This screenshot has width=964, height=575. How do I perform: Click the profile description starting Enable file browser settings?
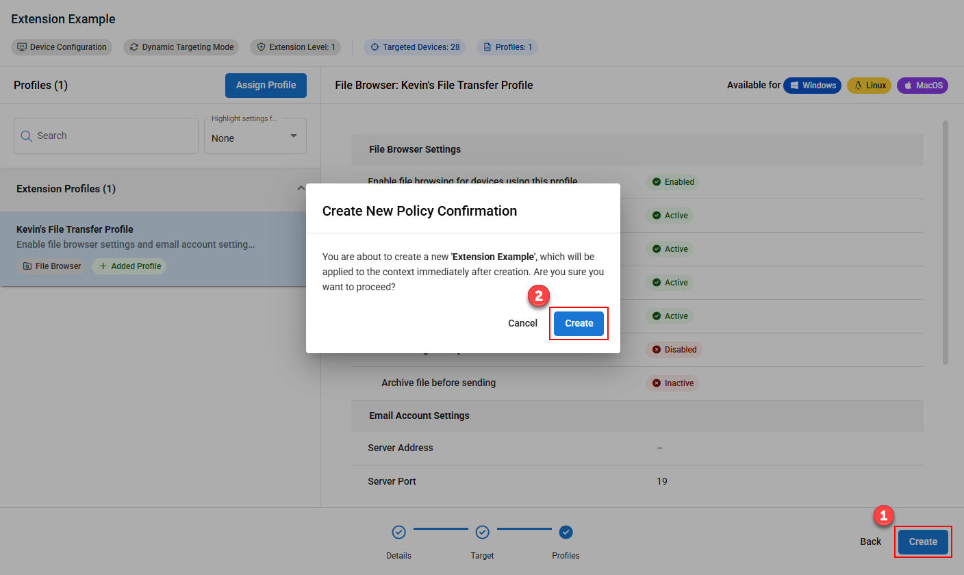[x=136, y=244]
